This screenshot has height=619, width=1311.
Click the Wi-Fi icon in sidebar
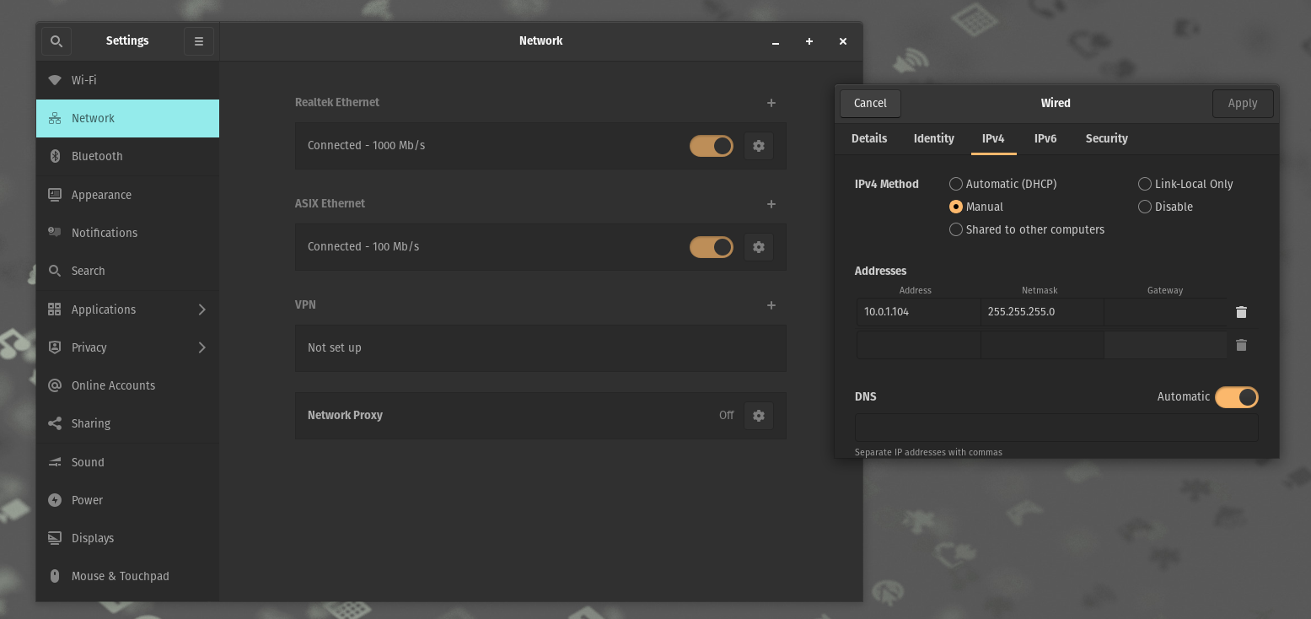pos(55,80)
